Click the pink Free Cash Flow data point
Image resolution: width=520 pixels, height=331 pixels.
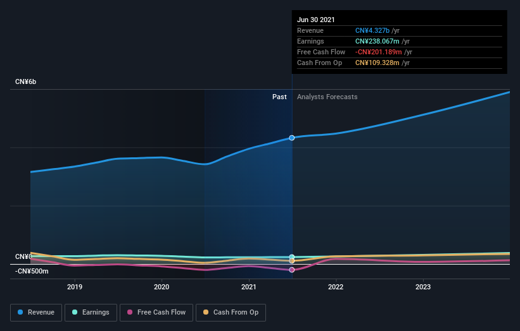click(x=291, y=270)
